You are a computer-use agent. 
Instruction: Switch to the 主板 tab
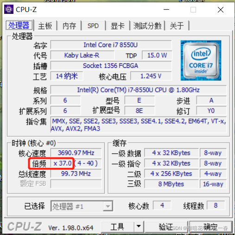pyautogui.click(x=45, y=25)
